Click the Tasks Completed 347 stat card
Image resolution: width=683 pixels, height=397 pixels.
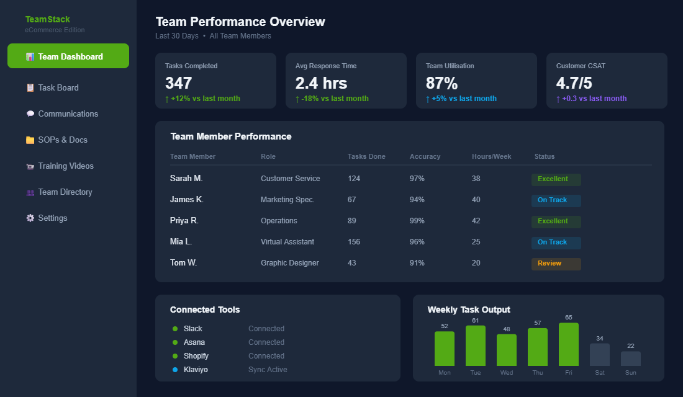215,80
